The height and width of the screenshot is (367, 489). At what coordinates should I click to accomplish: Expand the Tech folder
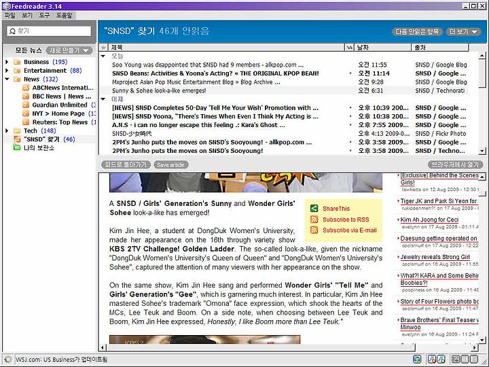click(x=7, y=130)
